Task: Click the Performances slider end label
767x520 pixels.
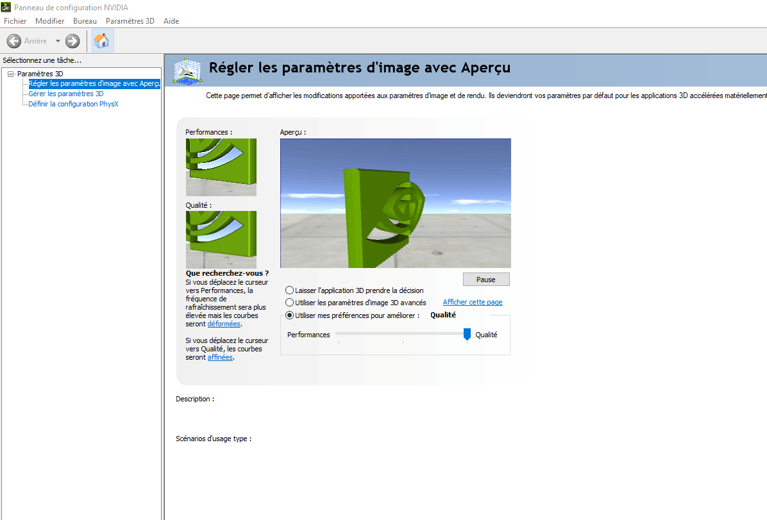Action: coord(308,335)
